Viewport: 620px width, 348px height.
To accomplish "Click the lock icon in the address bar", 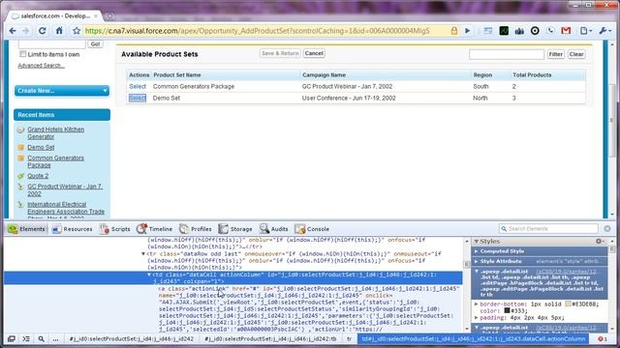I will tap(454, 31).
